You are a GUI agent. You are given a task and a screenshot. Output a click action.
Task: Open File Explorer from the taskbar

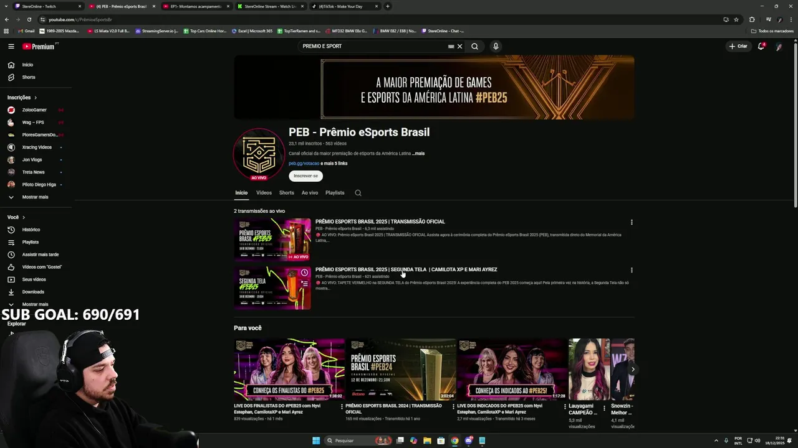(x=427, y=441)
